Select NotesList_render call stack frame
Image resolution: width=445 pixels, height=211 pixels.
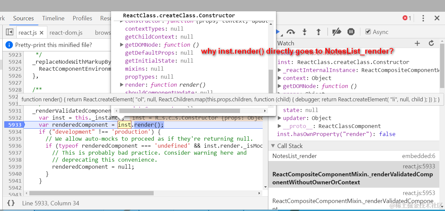354,156
